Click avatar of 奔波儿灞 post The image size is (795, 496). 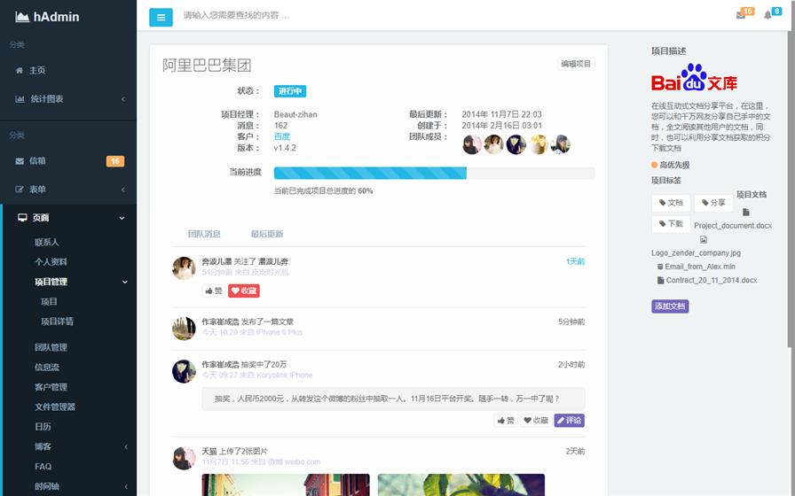[x=184, y=268]
